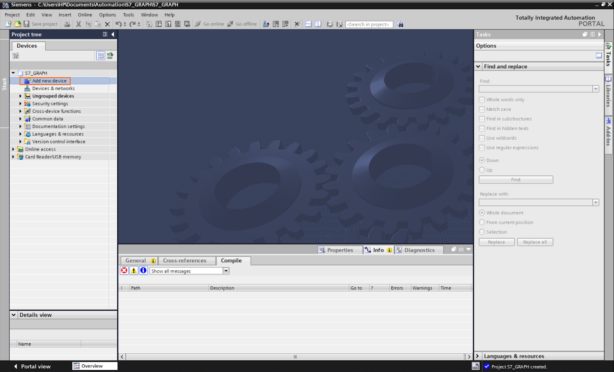Image resolution: width=614 pixels, height=372 pixels.
Task: Toggle error messages filter icon
Action: 124,270
